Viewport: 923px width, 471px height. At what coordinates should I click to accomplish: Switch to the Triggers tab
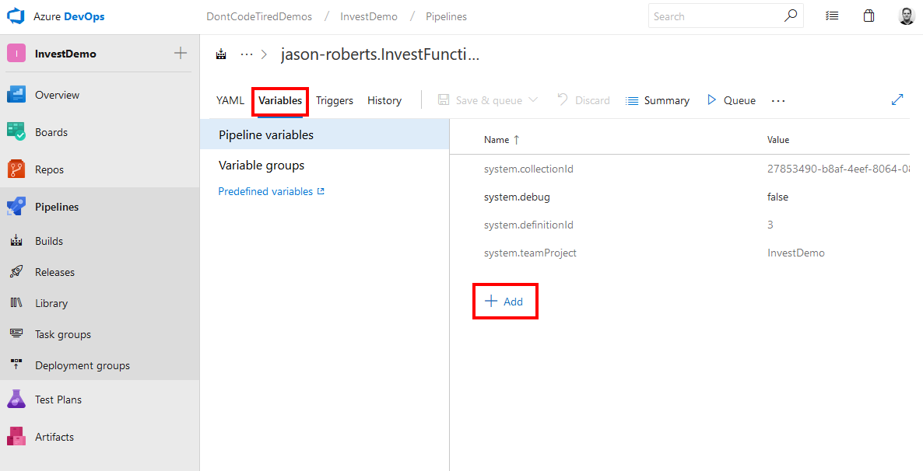pyautogui.click(x=334, y=99)
